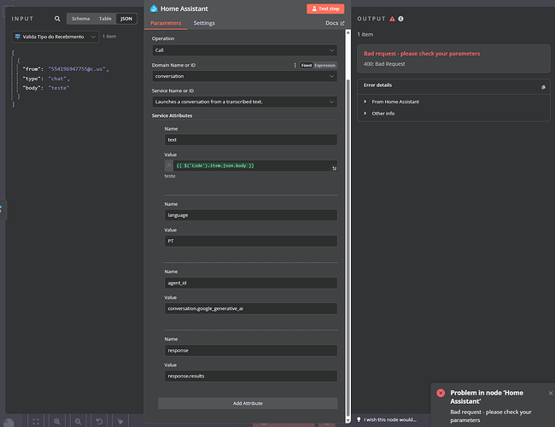Viewport: 555px width, 427px height.
Task: Click the fx icon of text value
Action: [x=169, y=166]
